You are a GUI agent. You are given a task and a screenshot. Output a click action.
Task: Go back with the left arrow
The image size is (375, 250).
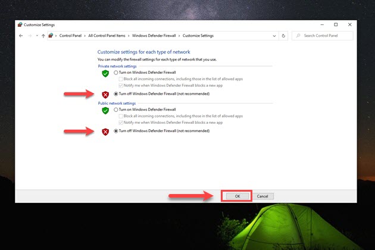tap(21, 36)
